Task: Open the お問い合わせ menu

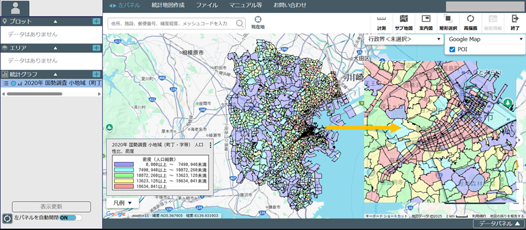Action: [x=290, y=5]
